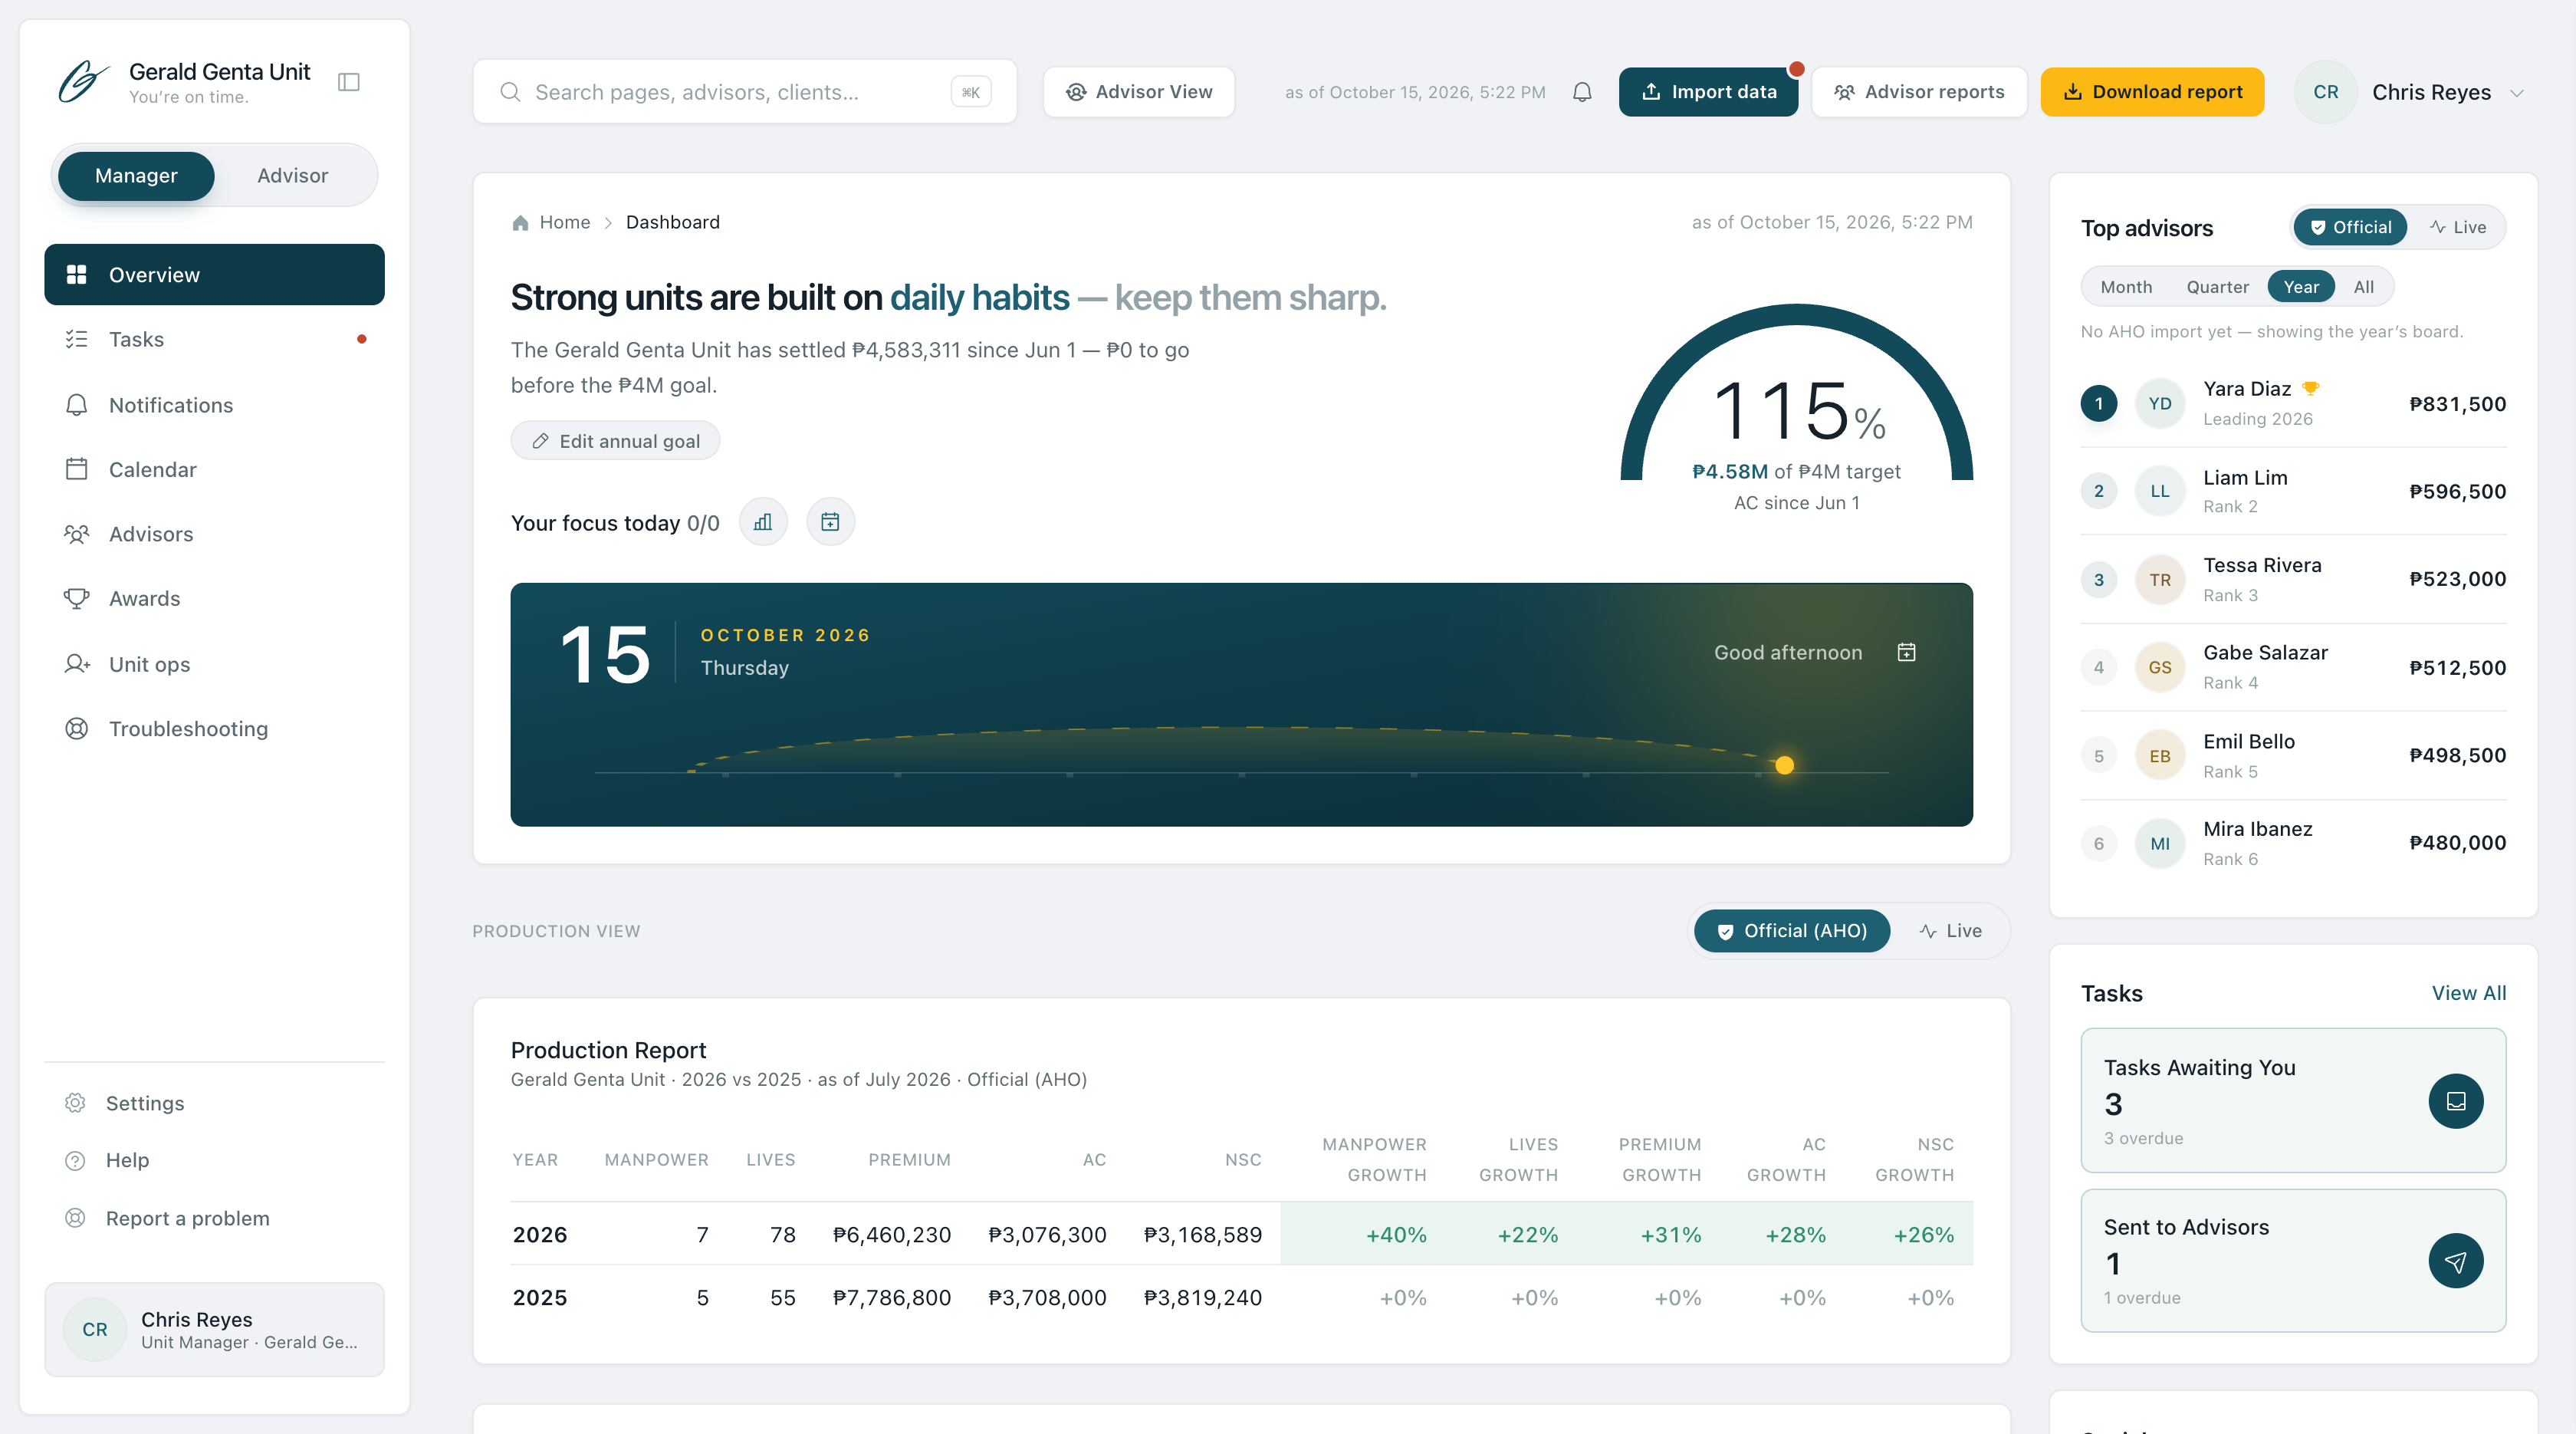Switch role toggle to Advisor
This screenshot has height=1434, width=2576.
point(292,176)
